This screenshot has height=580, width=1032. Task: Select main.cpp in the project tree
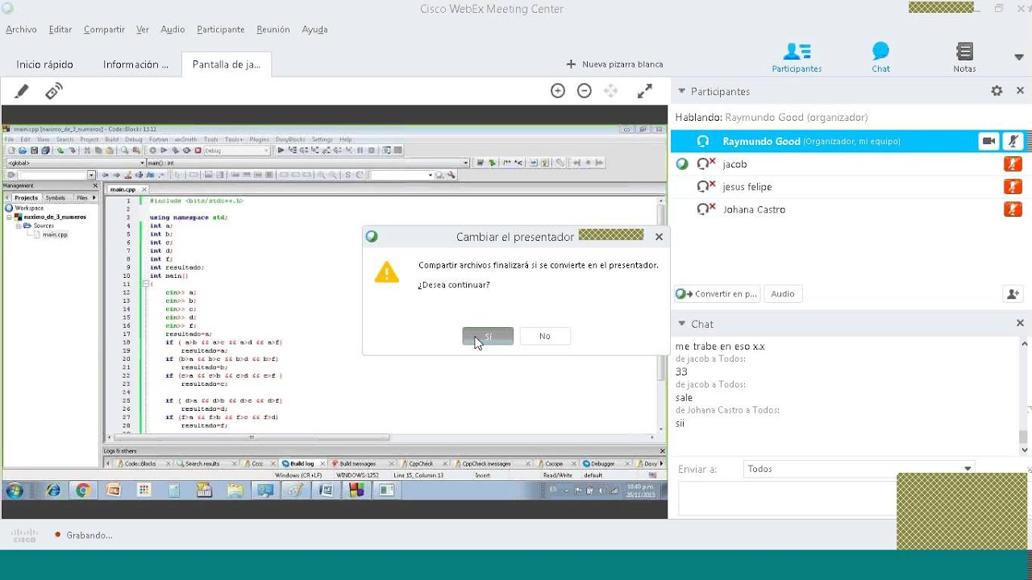55,234
